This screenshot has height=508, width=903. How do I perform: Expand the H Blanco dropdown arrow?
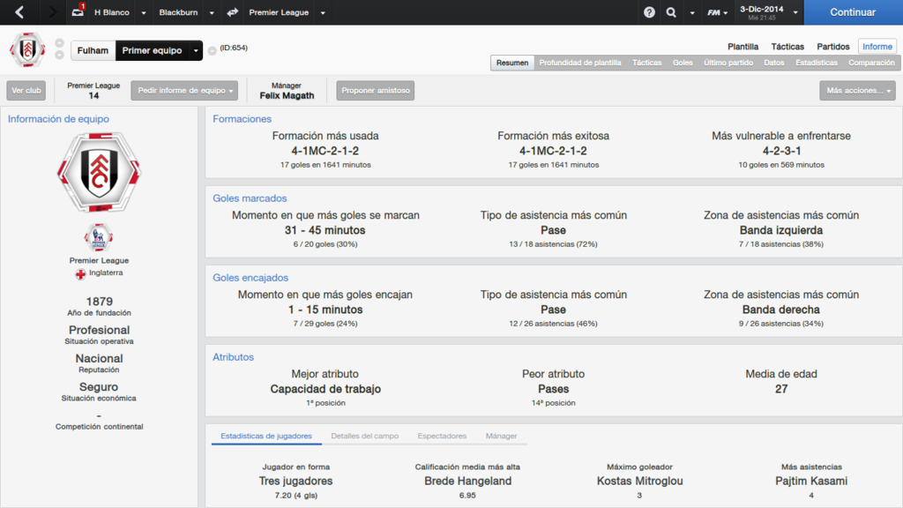tap(144, 12)
